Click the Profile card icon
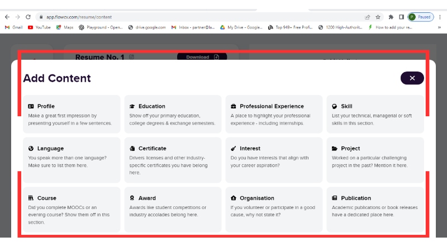Viewport: 447px width, 251px height. pyautogui.click(x=31, y=106)
